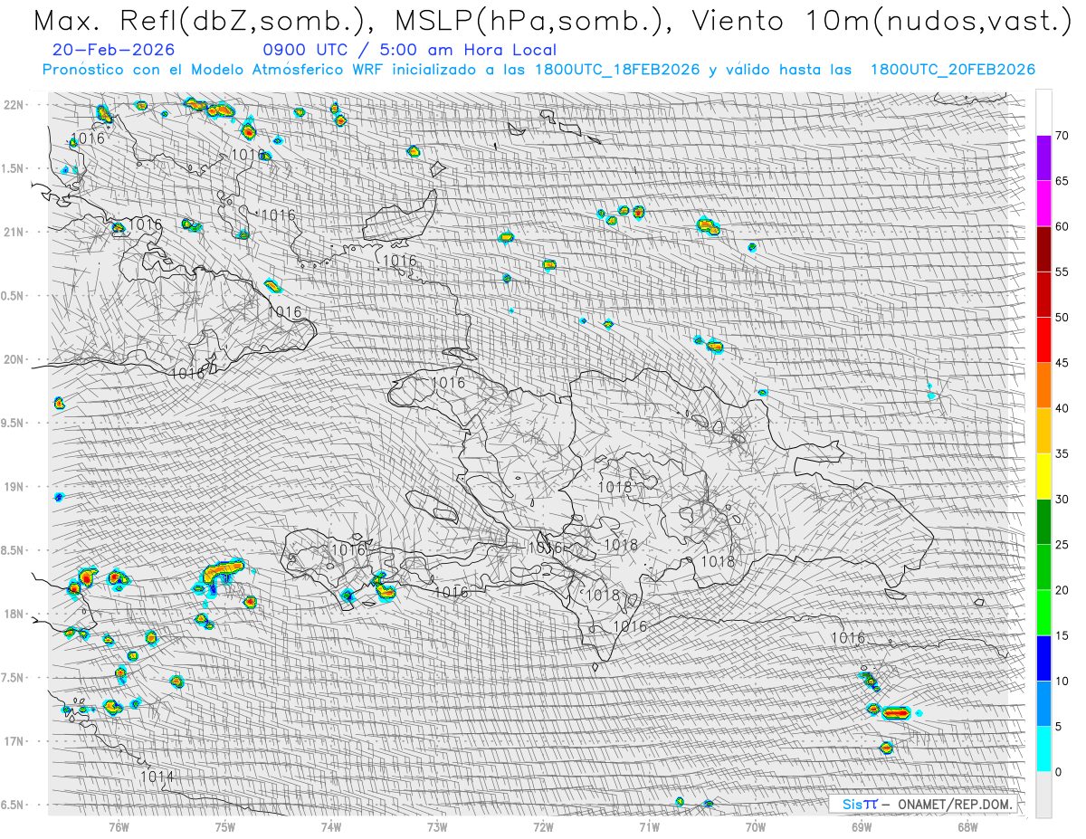The height and width of the screenshot is (839, 1086).
Task: Click the "20N" latitude label
Action: 14,359
